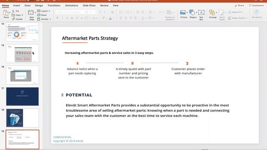Click the font color icon
Screen dimensions: 267x150
(x=110, y=18)
